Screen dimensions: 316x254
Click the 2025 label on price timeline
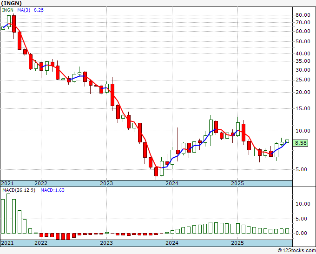click(x=237, y=183)
